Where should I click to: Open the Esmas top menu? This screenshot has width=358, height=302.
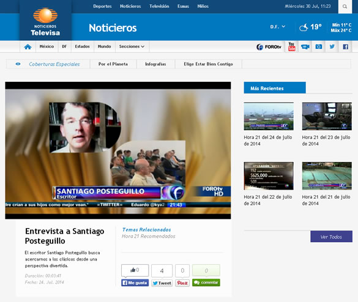183,6
